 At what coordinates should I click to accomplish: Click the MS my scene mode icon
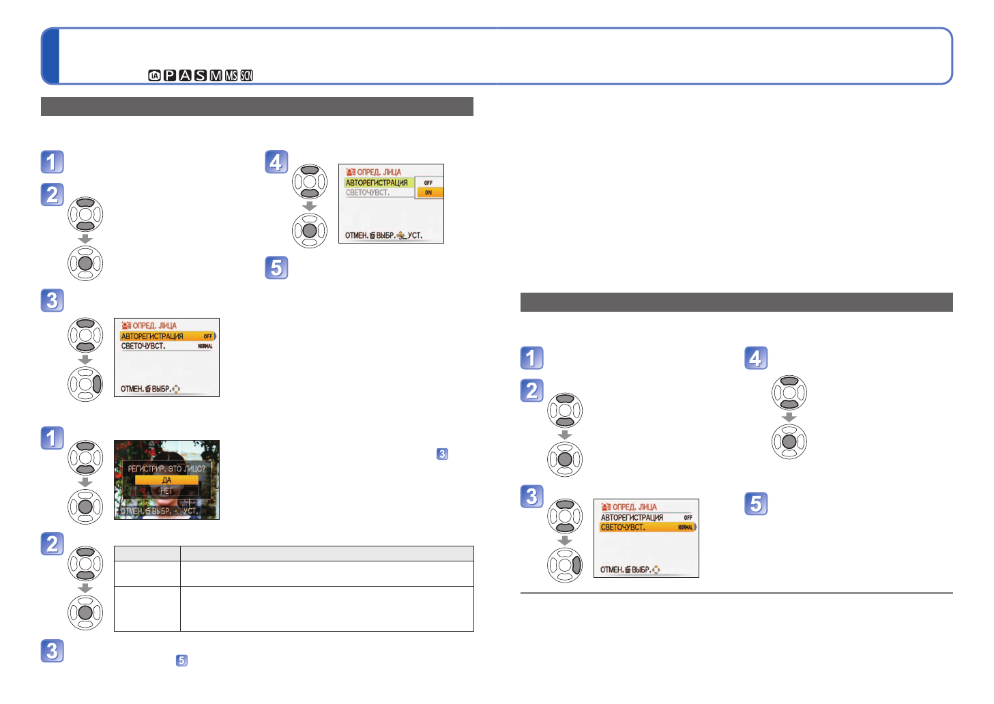[x=231, y=76]
